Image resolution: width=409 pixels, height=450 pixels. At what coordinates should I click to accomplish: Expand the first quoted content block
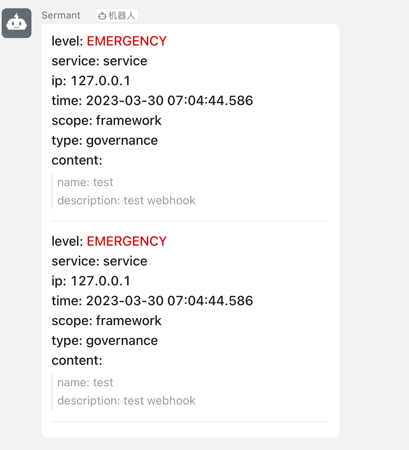tap(126, 191)
